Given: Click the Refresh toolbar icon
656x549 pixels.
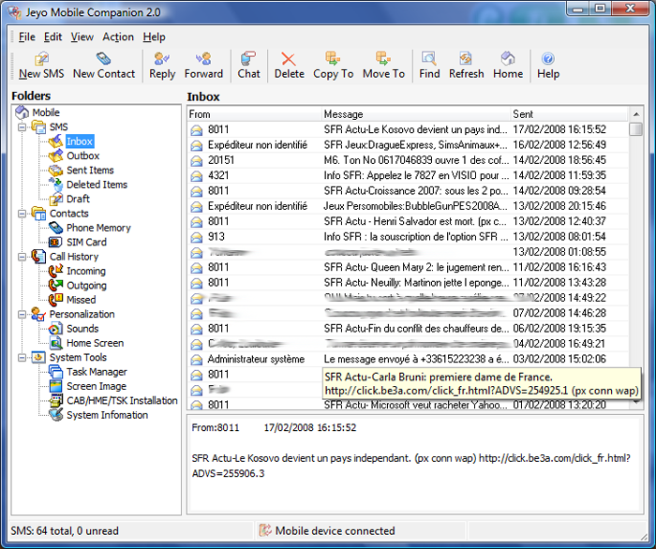Looking at the screenshot, I should point(466,59).
